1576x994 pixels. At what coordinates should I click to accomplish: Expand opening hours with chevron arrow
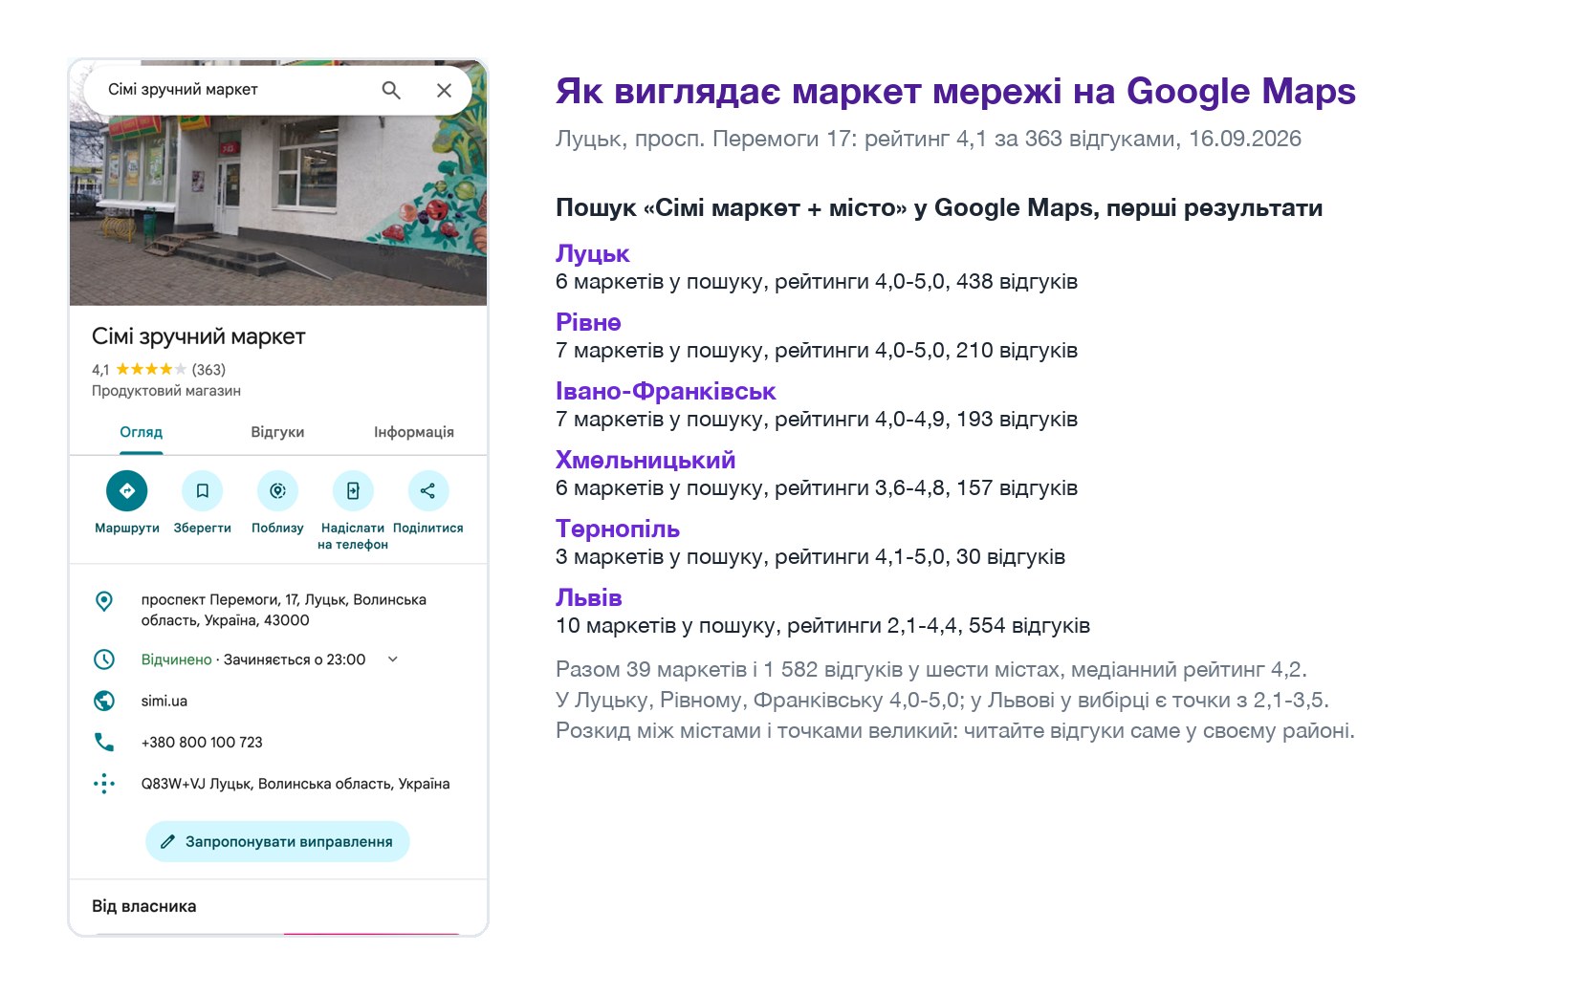(x=392, y=659)
